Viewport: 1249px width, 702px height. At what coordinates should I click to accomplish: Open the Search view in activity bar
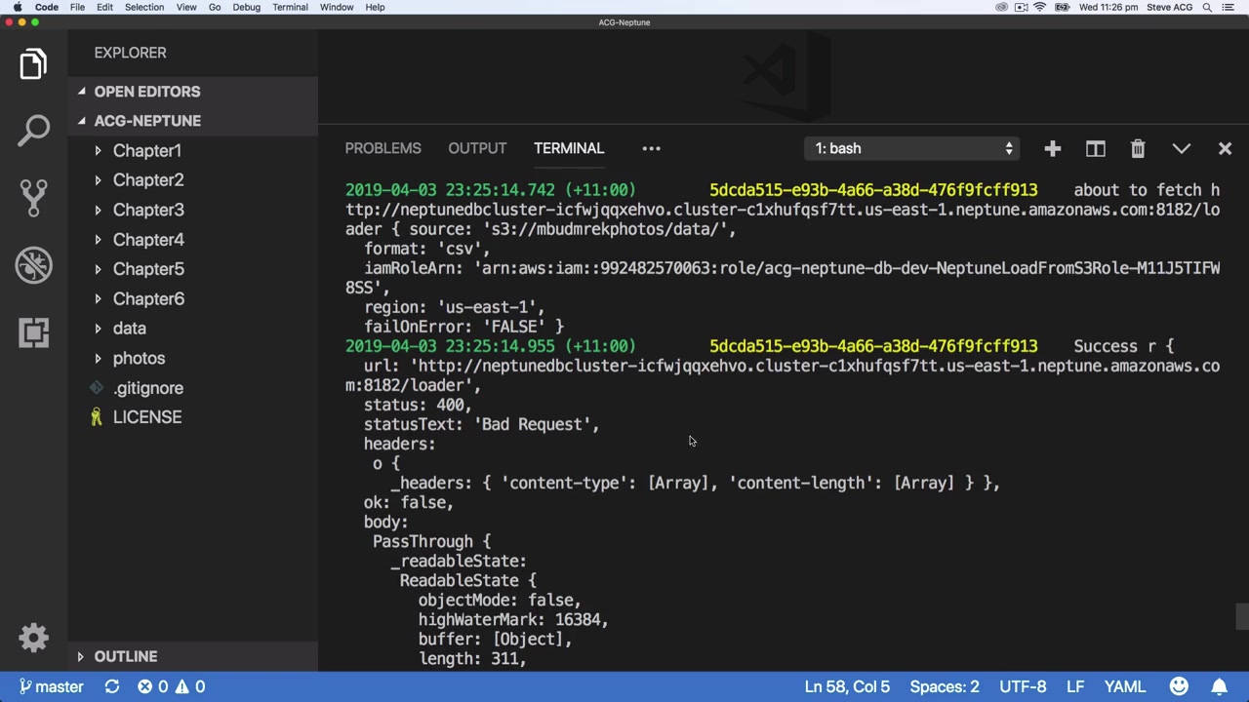[33, 131]
